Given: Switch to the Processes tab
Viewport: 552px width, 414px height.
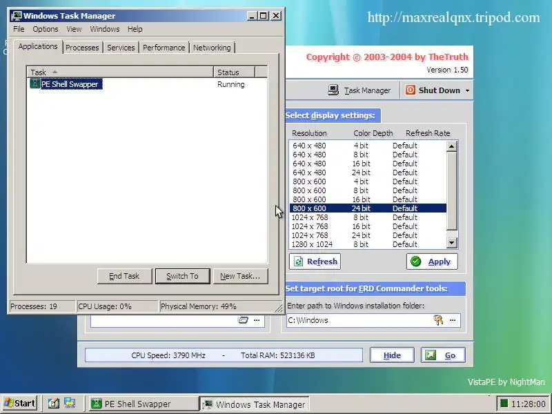Looking at the screenshot, I should (x=82, y=48).
